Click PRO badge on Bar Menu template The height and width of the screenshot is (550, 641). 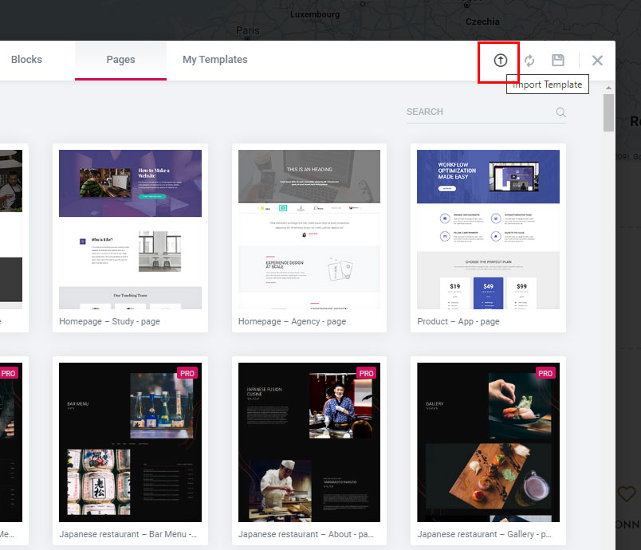(x=187, y=373)
